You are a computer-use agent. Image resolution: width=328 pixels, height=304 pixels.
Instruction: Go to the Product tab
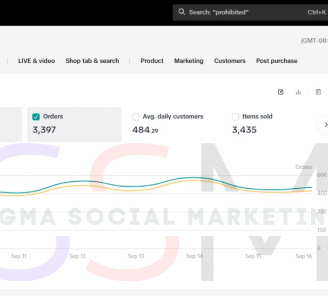(x=152, y=61)
